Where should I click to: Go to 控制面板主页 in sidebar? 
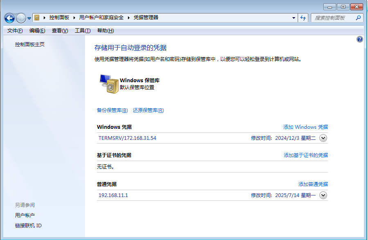tap(30, 45)
